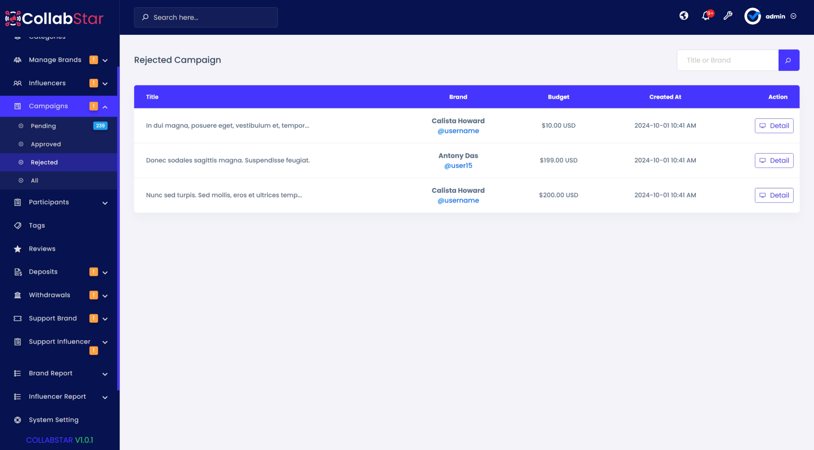Click the 'Nunc sed turpis' campaign title
This screenshot has width=814, height=450.
tap(224, 195)
